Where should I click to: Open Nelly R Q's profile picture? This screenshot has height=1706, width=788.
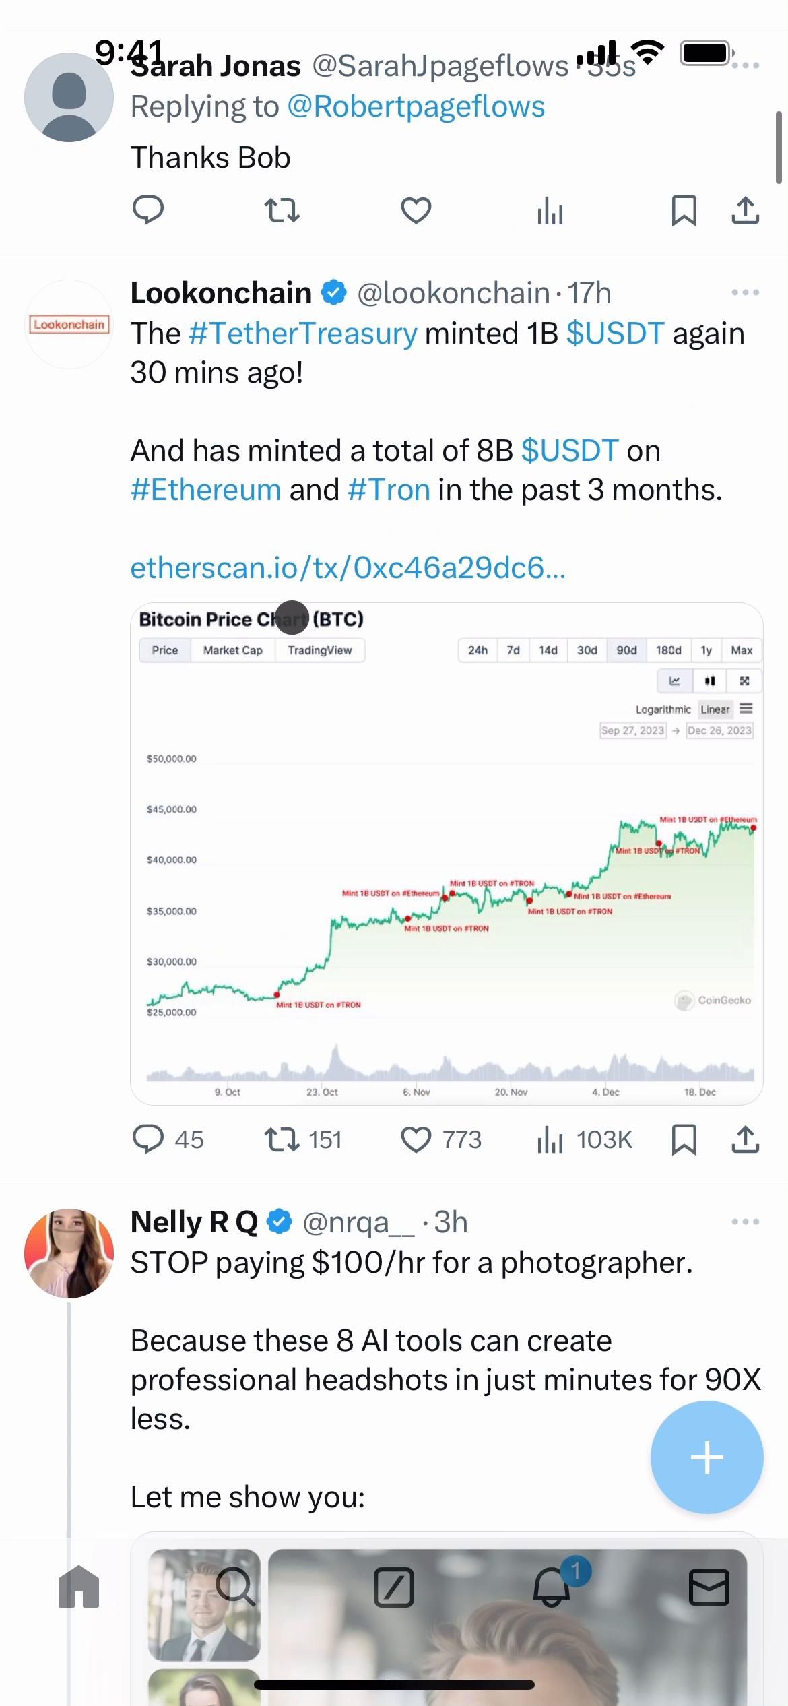pyautogui.click(x=69, y=1253)
